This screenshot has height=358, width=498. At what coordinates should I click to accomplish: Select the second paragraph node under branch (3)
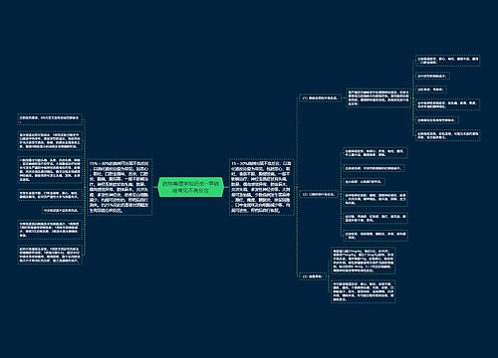(364, 291)
